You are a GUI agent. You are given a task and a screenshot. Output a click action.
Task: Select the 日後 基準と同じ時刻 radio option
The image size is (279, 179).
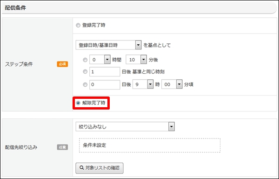[85, 72]
